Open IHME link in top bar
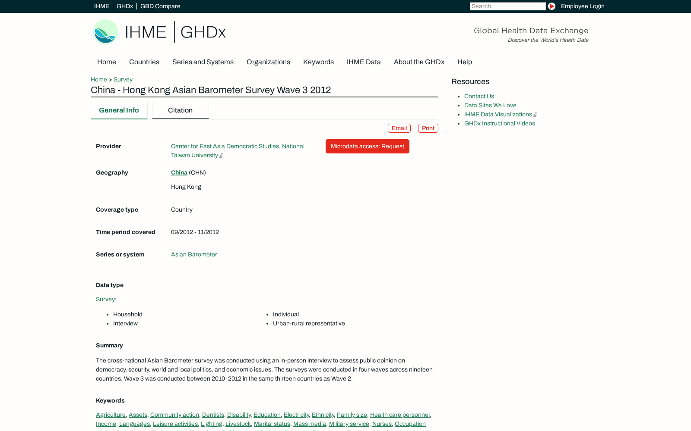 [x=101, y=6]
